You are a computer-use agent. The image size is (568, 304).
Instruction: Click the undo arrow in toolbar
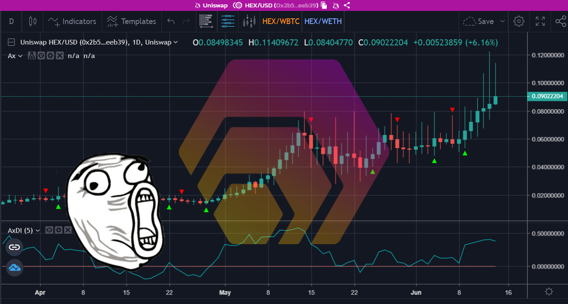point(171,21)
